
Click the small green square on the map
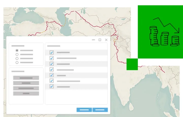(x=132, y=64)
